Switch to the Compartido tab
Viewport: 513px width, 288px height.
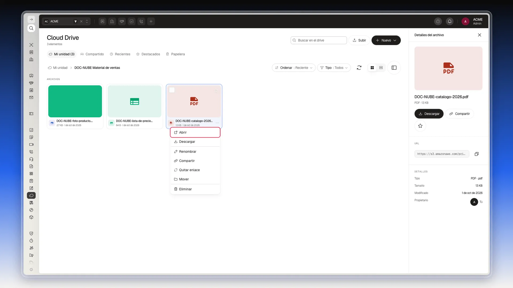point(92,54)
